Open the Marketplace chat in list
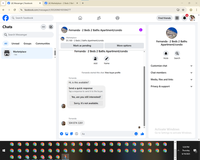Viewport: 200px width, 160px height. [27, 53]
